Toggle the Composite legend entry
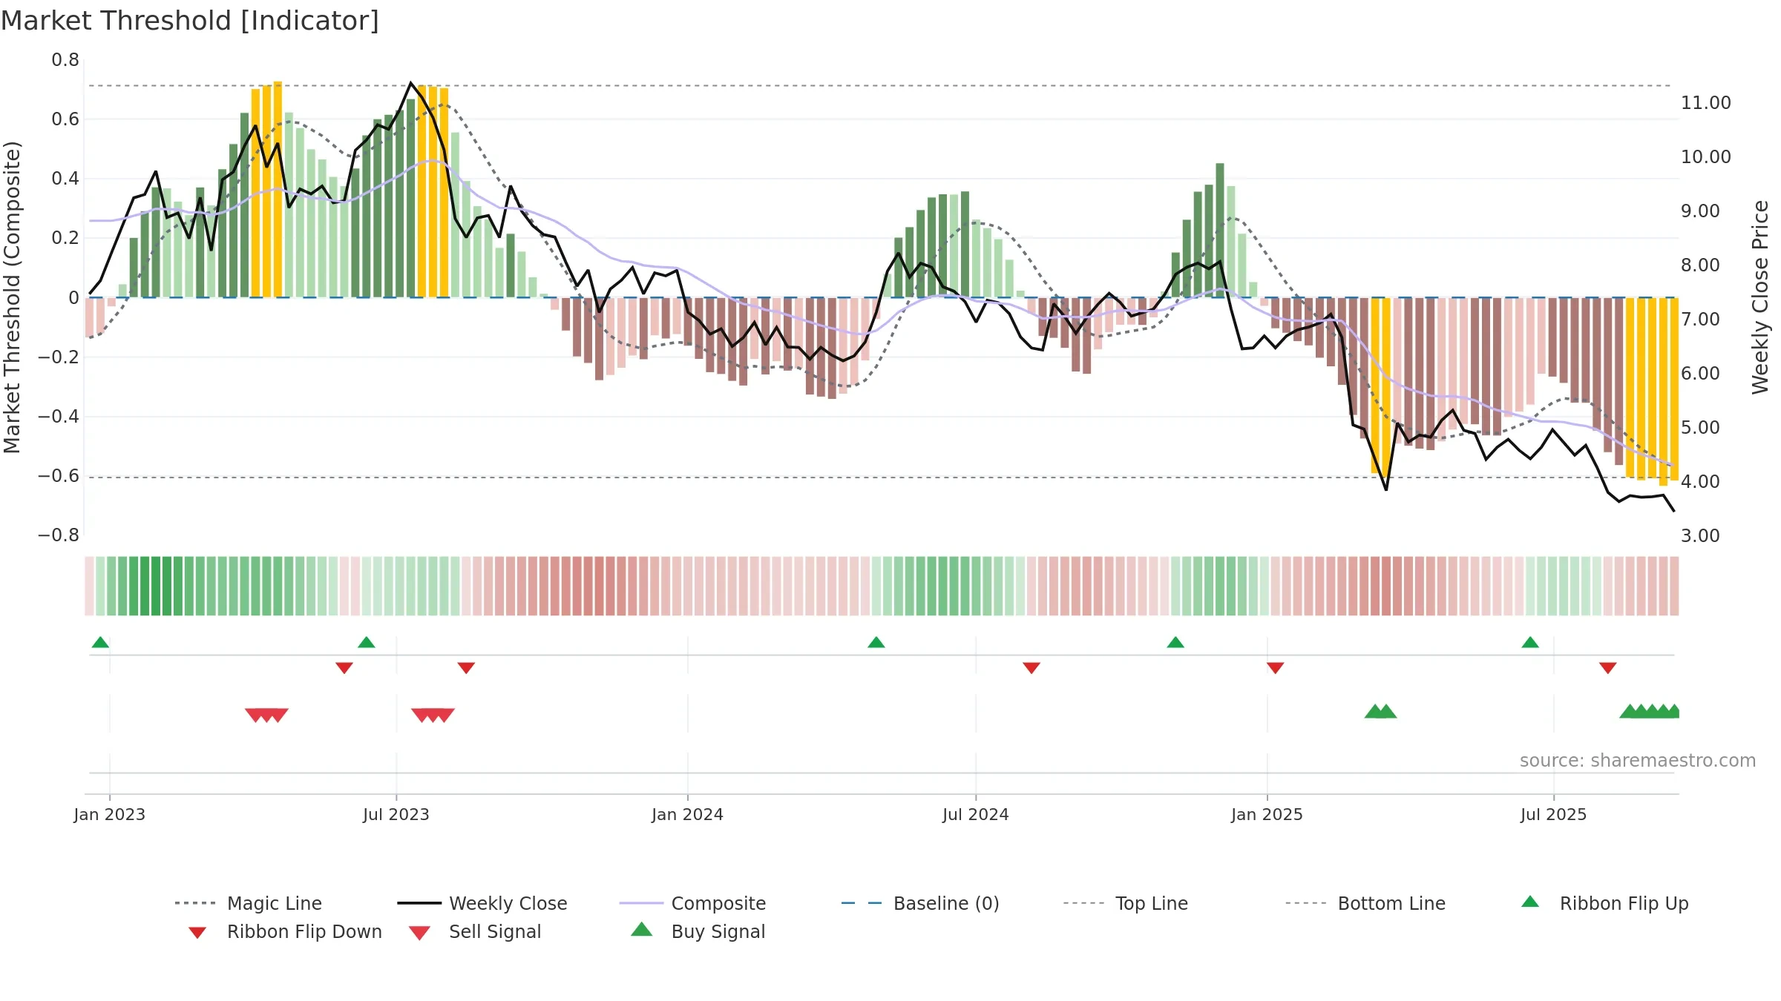The width and height of the screenshot is (1781, 1001). (693, 903)
